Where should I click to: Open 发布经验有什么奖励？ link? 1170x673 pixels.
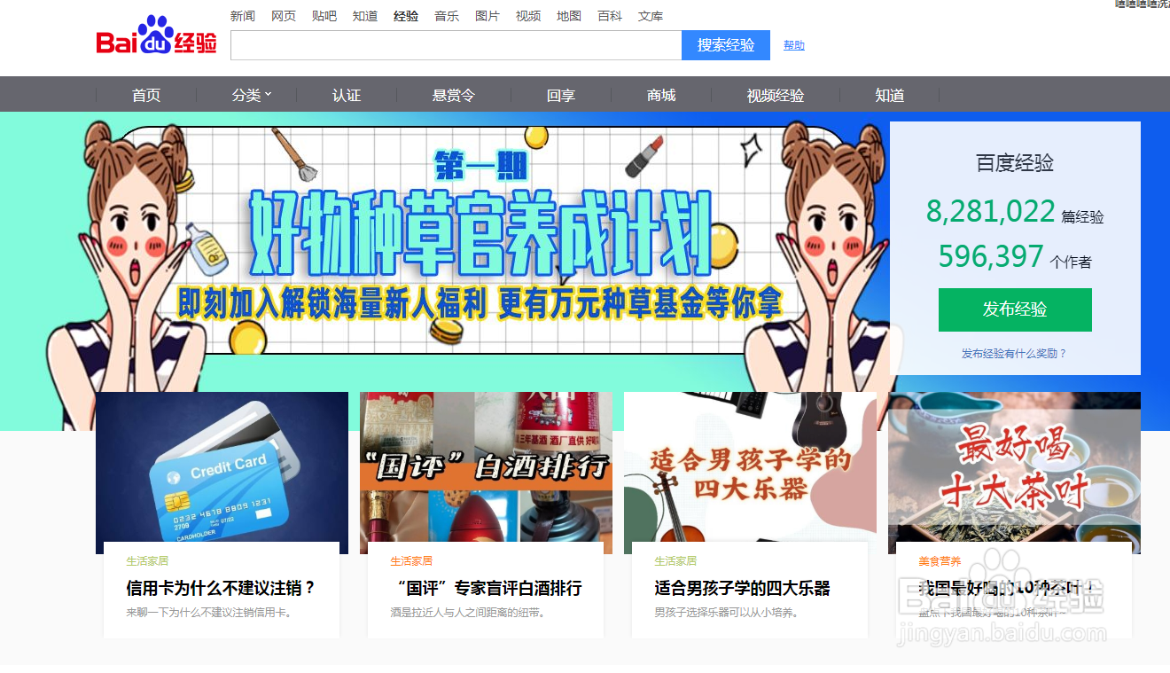pyautogui.click(x=1014, y=353)
